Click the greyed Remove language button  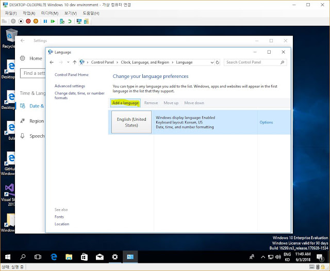(x=151, y=103)
